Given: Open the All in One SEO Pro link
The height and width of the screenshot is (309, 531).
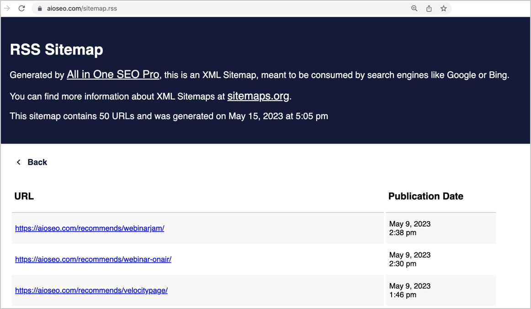Looking at the screenshot, I should (113, 75).
